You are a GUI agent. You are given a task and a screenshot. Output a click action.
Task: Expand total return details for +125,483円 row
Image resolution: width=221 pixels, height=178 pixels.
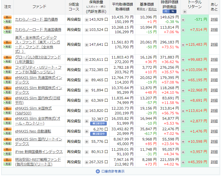point(183,45)
